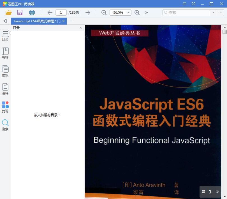This screenshot has height=199, width=227.
Task: Save the document with the floppy disk icon
Action: coord(20,13)
